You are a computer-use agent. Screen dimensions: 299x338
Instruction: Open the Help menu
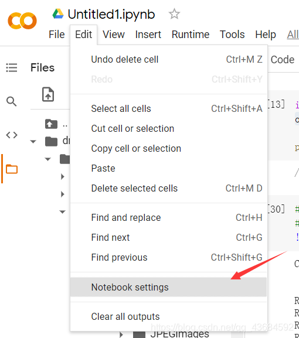tap(266, 35)
